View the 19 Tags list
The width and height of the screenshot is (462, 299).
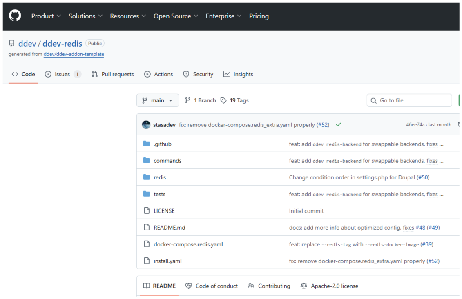[234, 100]
